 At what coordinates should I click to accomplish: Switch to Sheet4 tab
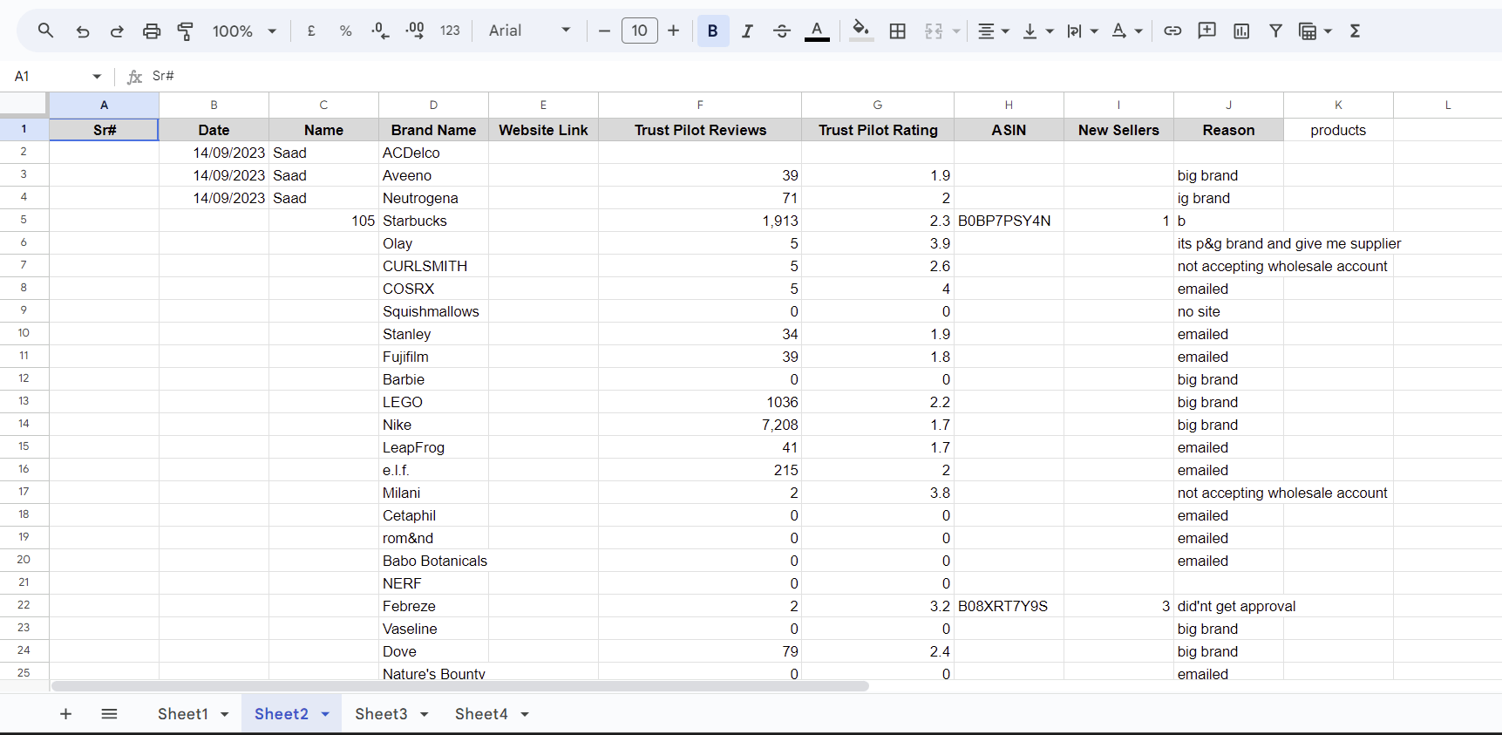(481, 714)
